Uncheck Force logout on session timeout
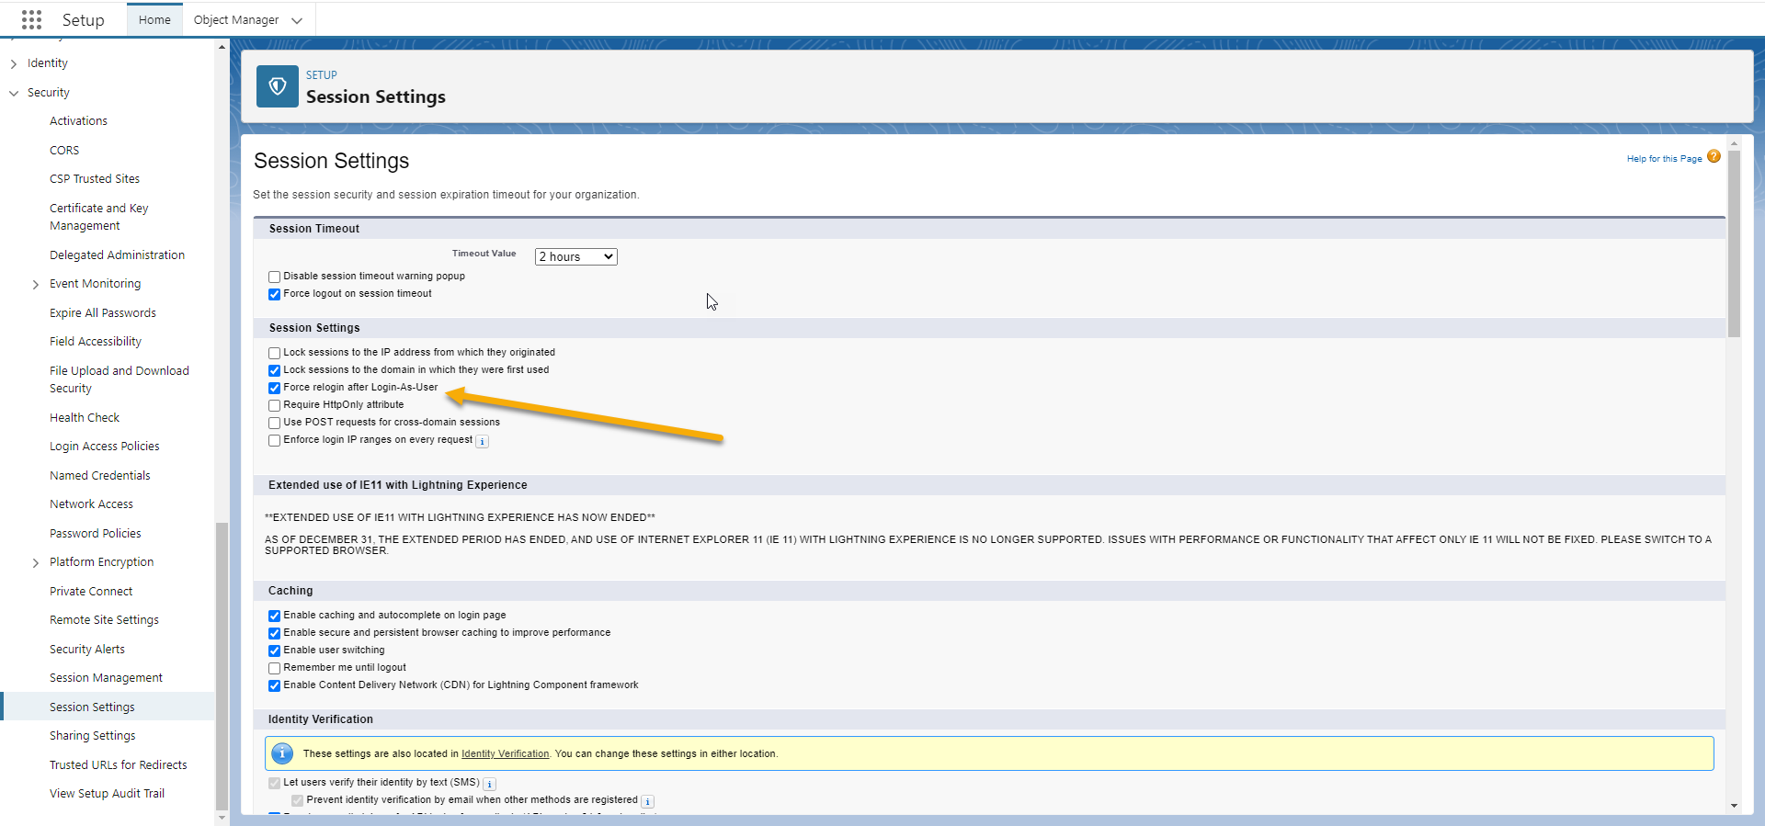Viewport: 1765px width, 826px height. click(x=274, y=294)
